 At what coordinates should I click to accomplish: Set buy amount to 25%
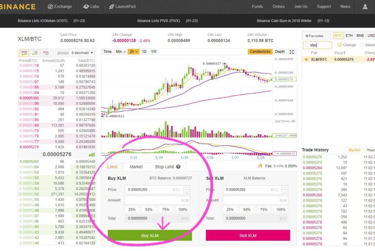132,210
